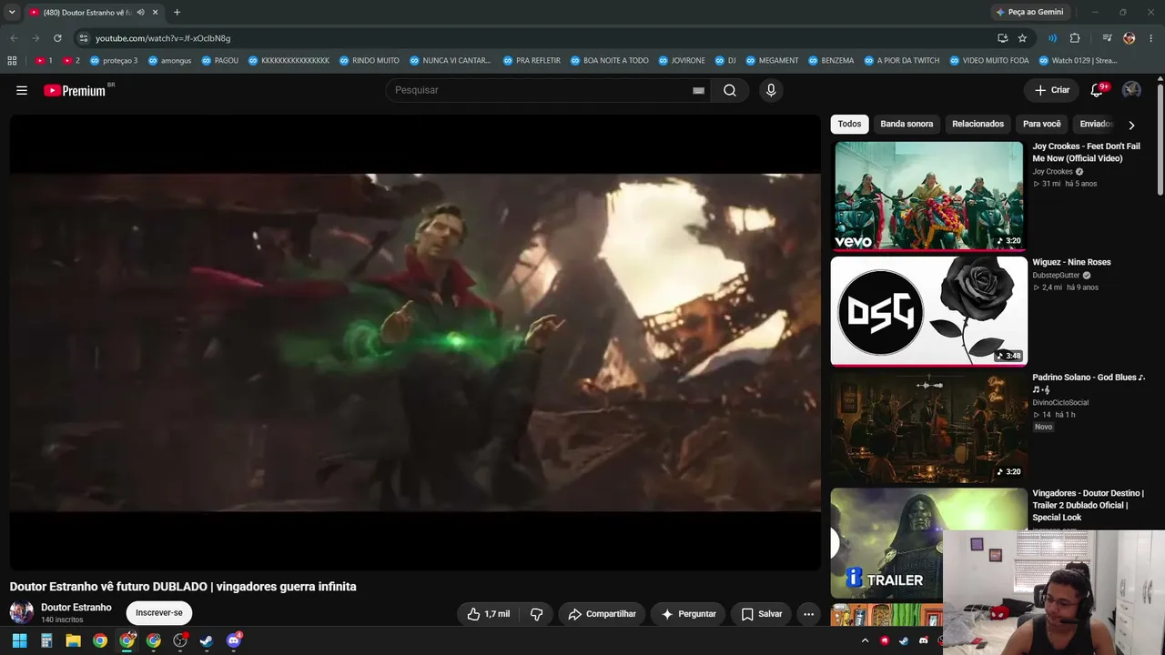Switch to the Doutor Estranho browser tab

click(x=93, y=13)
